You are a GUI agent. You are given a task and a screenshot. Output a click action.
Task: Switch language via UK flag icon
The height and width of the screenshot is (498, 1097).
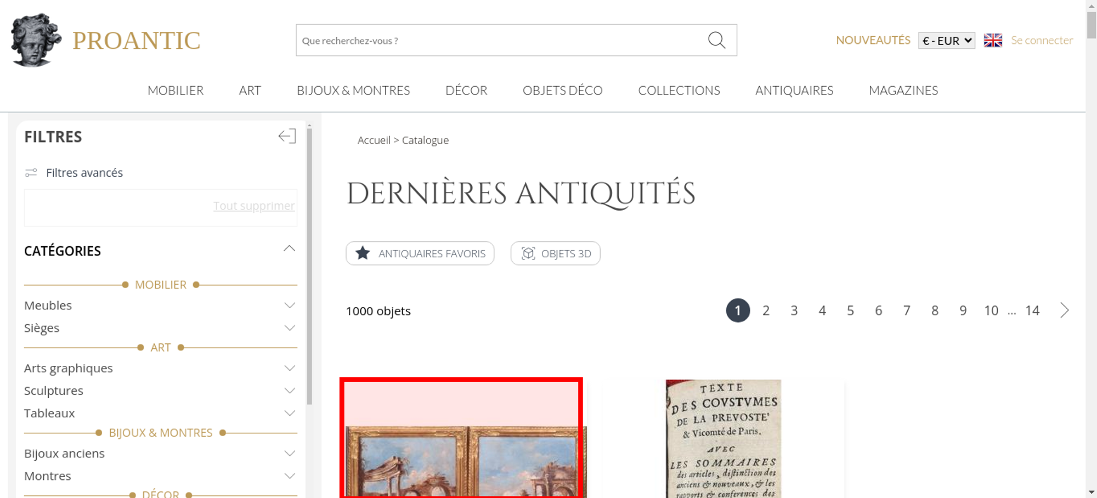pyautogui.click(x=992, y=41)
